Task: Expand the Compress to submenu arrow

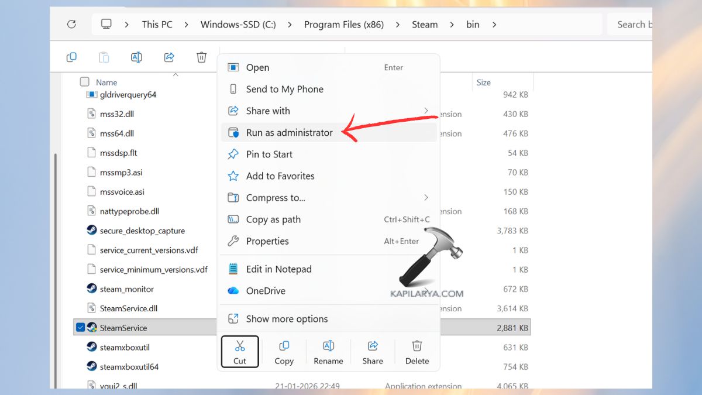Action: (x=426, y=198)
